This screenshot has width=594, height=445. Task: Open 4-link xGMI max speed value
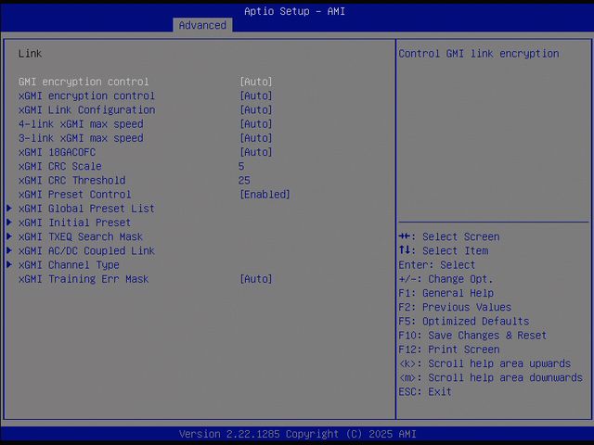256,124
